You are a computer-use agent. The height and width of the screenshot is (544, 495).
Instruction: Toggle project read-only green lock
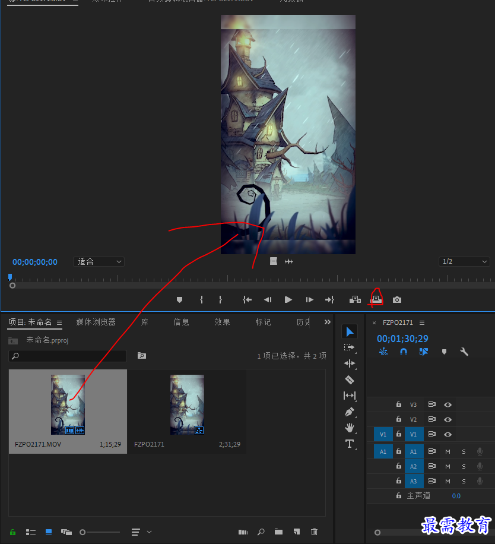tap(13, 532)
